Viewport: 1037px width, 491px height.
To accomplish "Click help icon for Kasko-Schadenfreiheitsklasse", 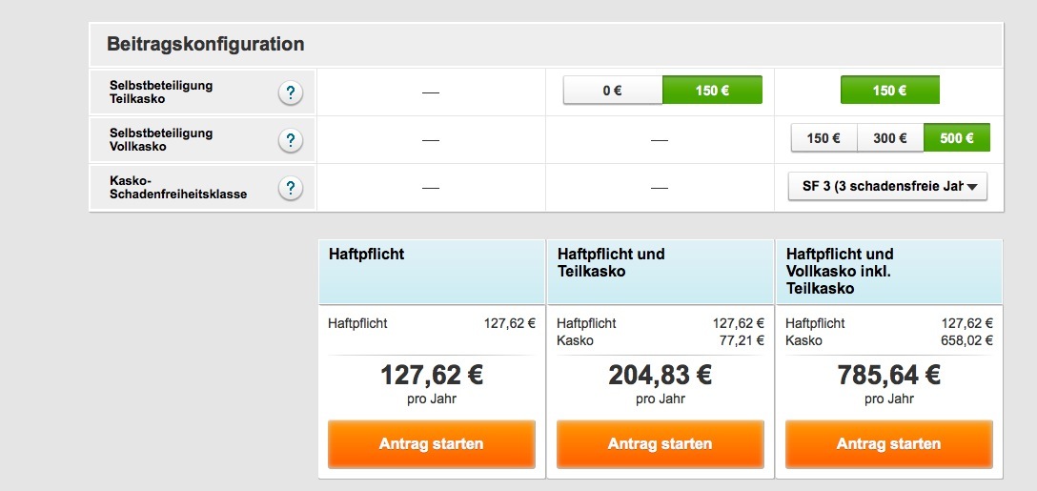I will pos(291,188).
